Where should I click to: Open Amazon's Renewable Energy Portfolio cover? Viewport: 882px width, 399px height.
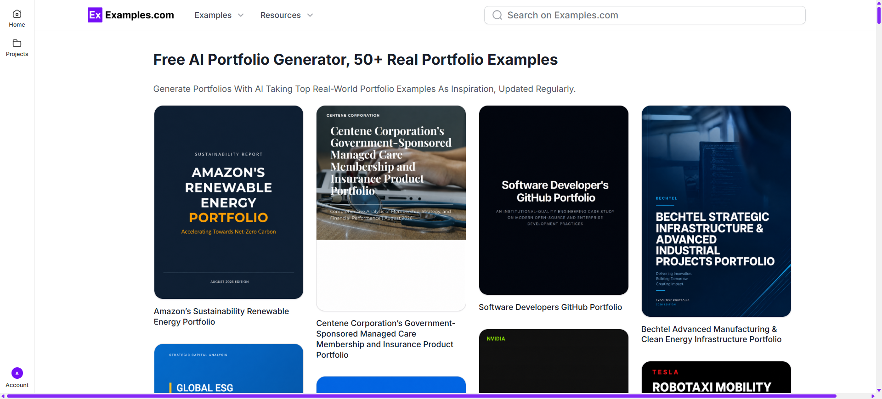pos(229,202)
